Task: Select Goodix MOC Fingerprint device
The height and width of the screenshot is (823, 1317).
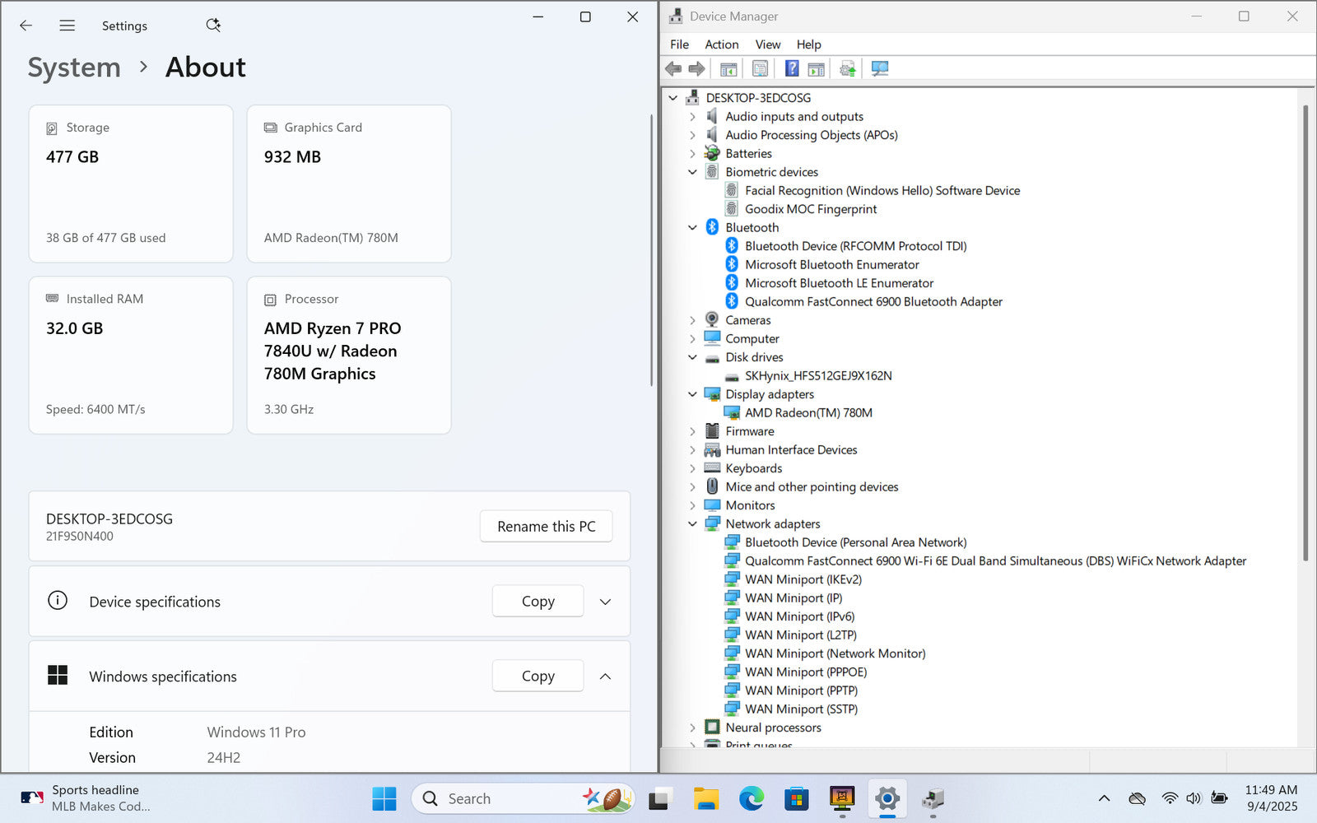Action: [811, 209]
